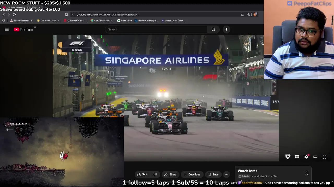The width and height of the screenshot is (334, 187).
Task: Download the video
Action: click(x=192, y=175)
